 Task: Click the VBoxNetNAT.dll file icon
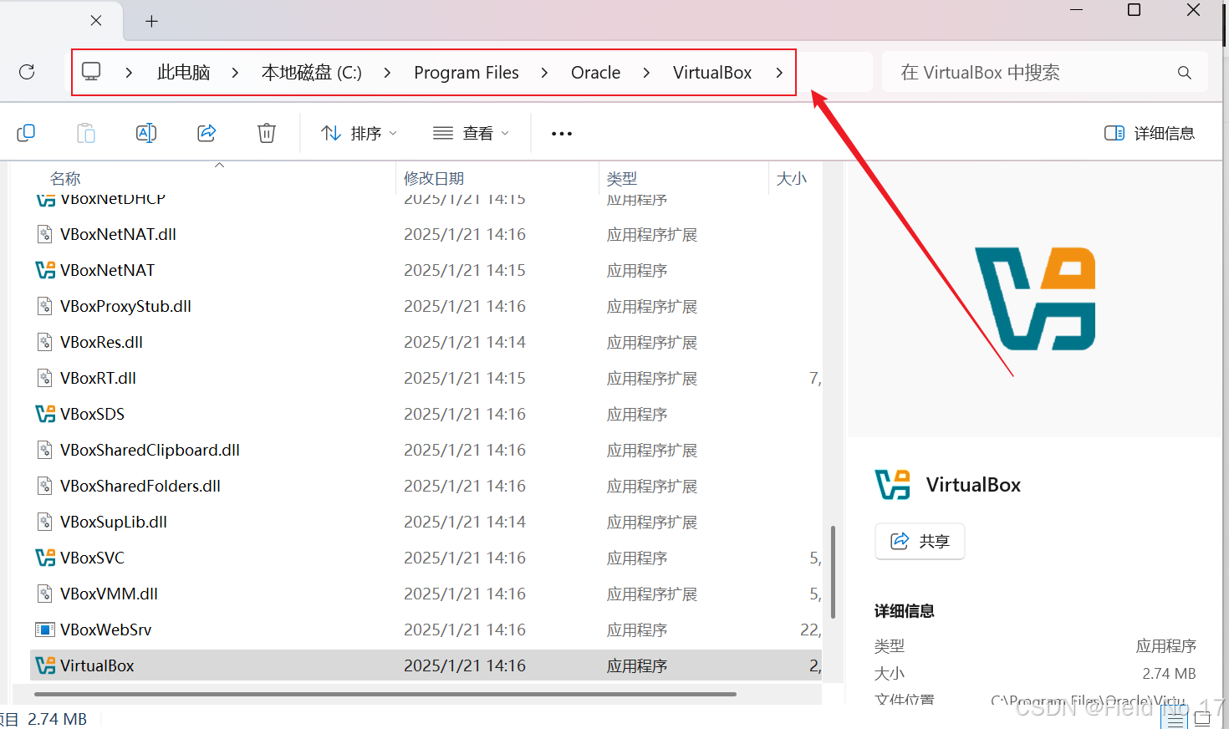point(45,234)
